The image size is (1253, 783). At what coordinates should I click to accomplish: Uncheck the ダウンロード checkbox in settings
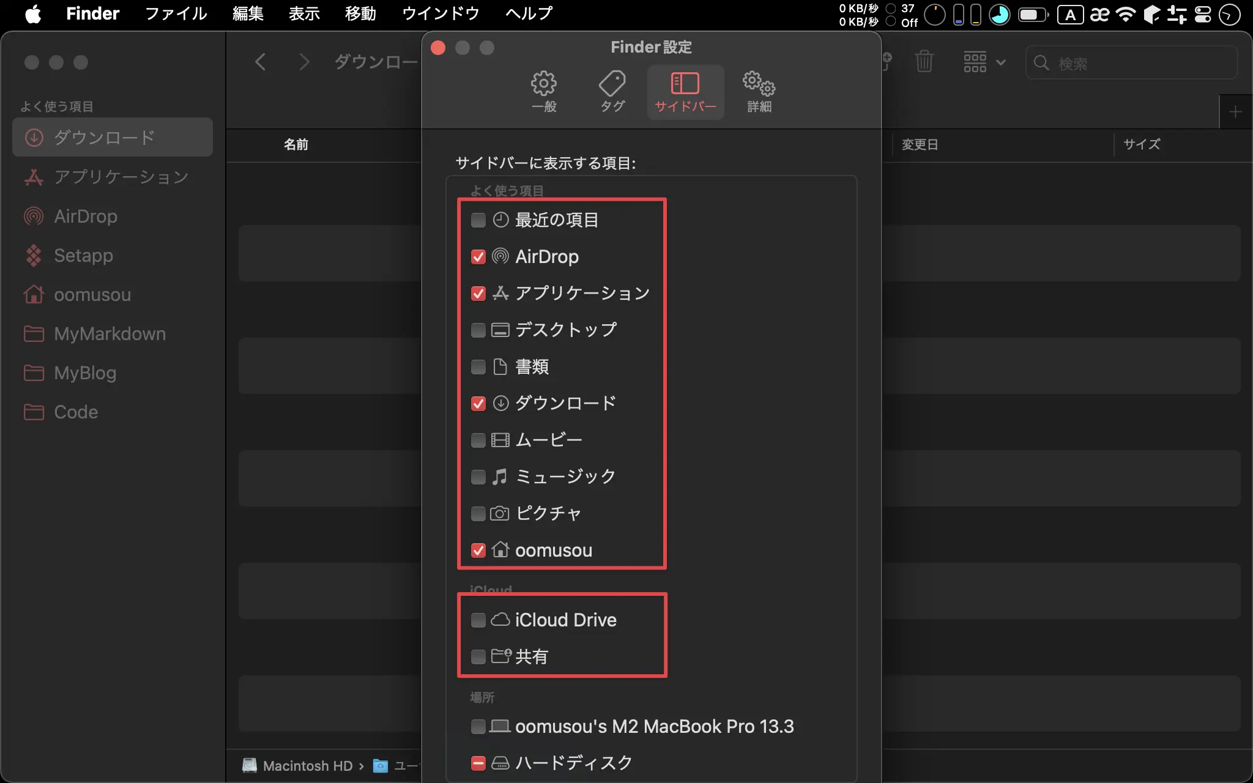tap(478, 404)
